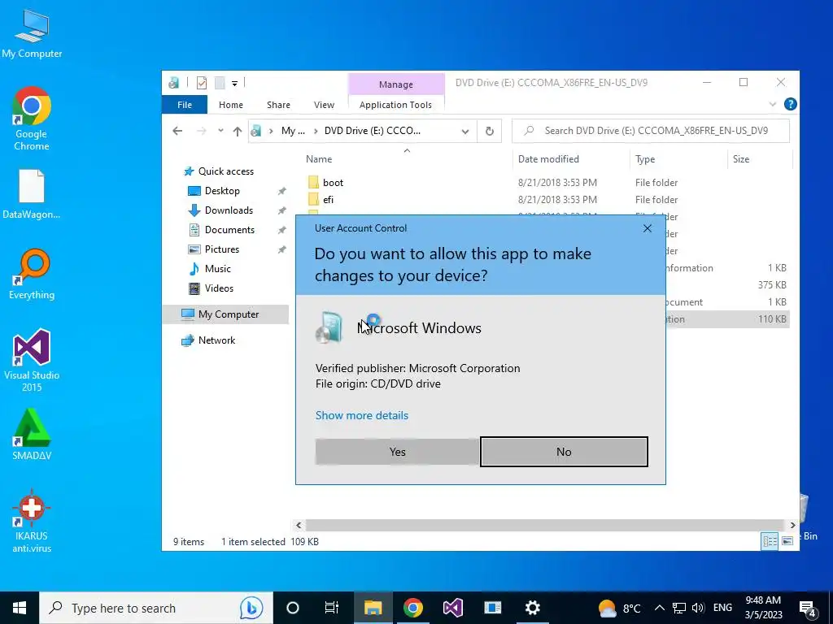The width and height of the screenshot is (833, 624).
Task: Select the boot folder
Action: 333,183
